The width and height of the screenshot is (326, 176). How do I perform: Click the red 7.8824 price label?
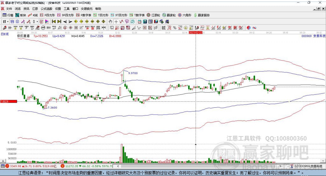[9, 101]
